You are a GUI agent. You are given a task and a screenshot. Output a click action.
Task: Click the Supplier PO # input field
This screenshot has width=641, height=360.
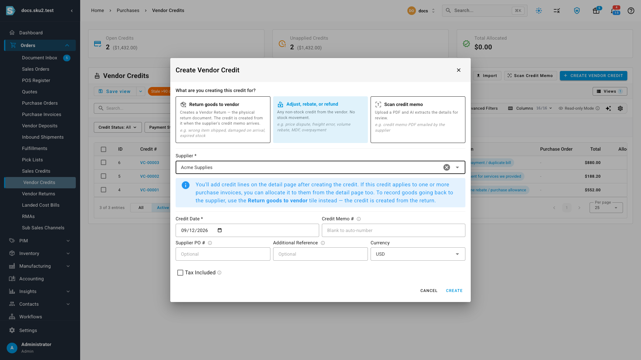pos(223,254)
